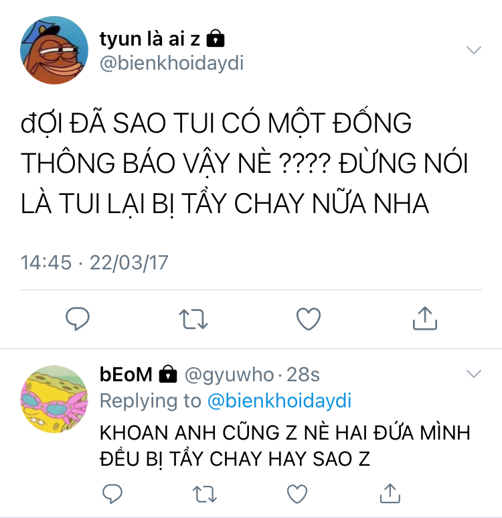Reply to bEoM's tweet

(112, 494)
